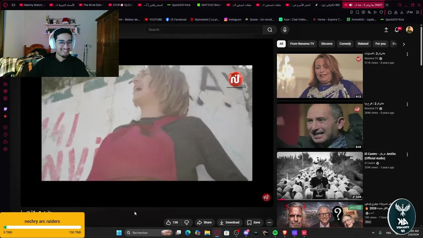Click the YouTube search input field
423x238 pixels.
pos(204,30)
